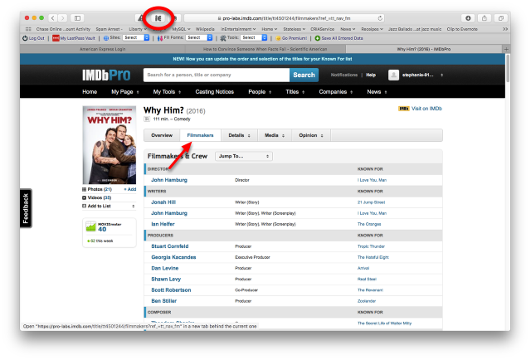Image resolution: width=531 pixels, height=360 pixels.
Task: Click the Safari address bar
Action: [284, 18]
